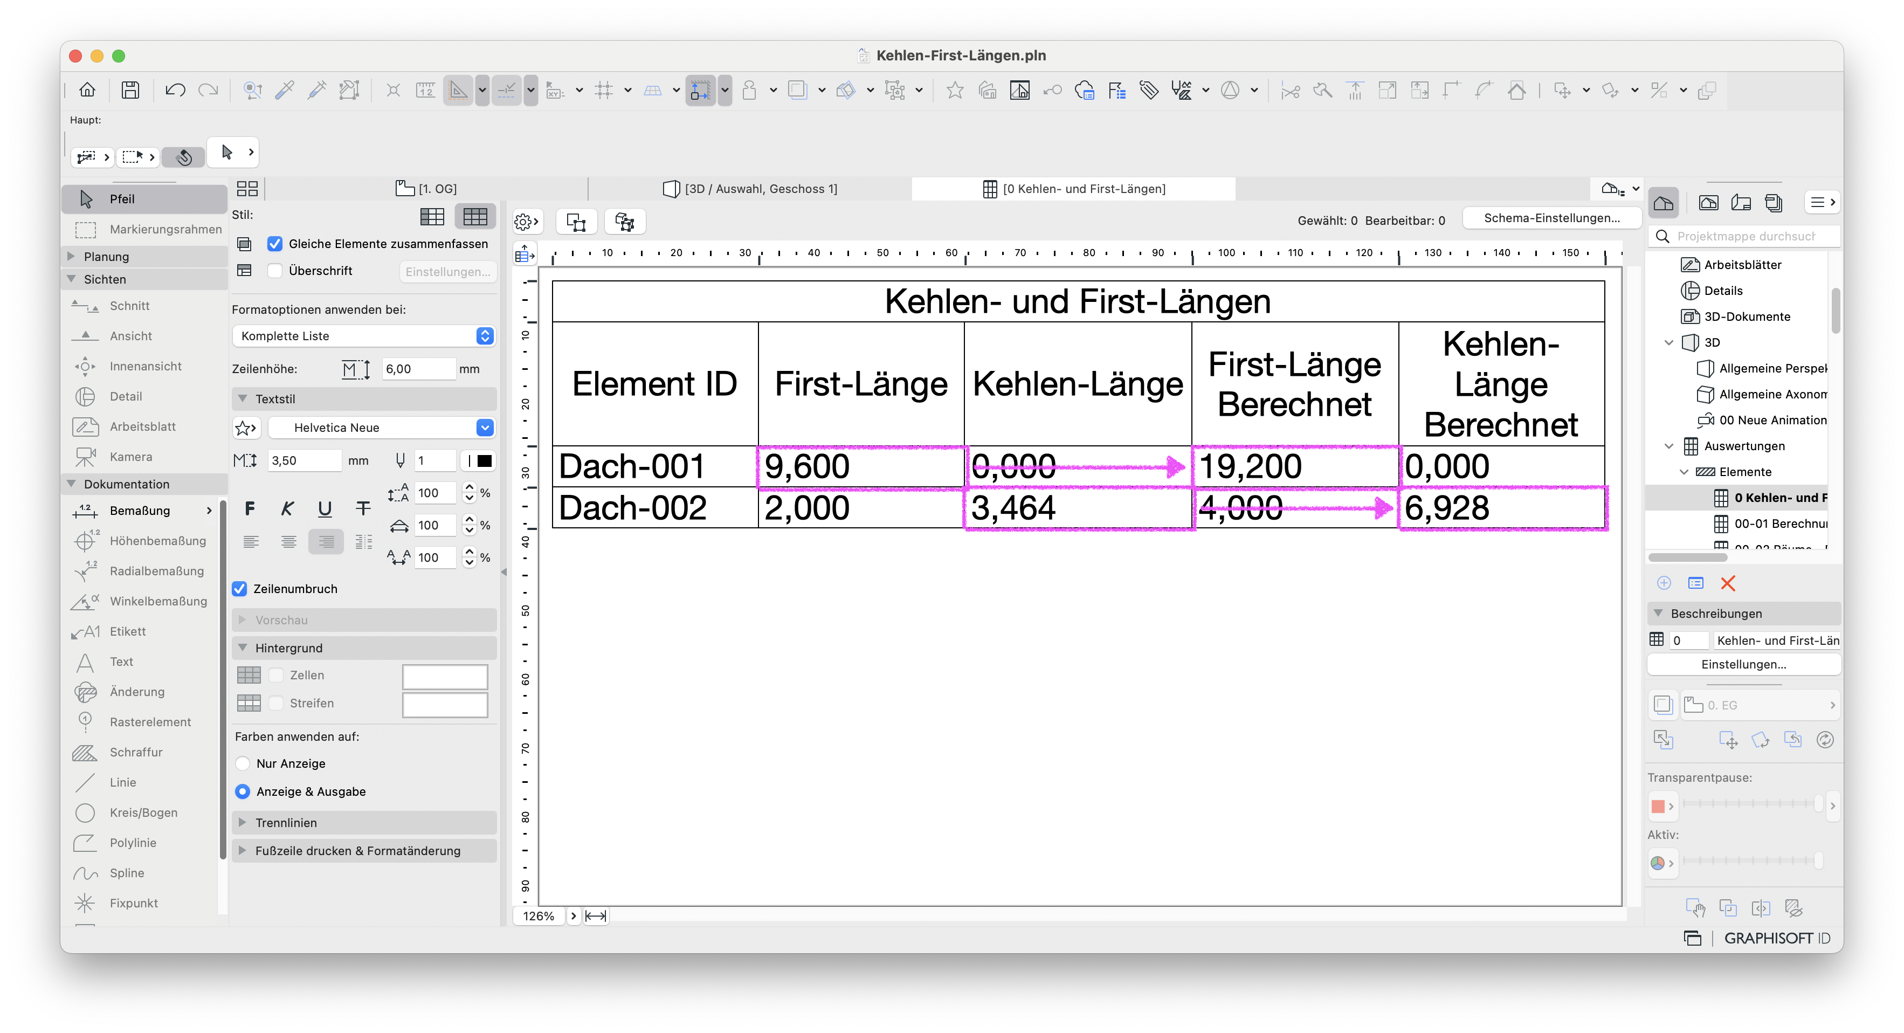1904x1033 pixels.
Task: Switch to 0 Kehlen- und First-Längen tab
Action: point(1074,189)
